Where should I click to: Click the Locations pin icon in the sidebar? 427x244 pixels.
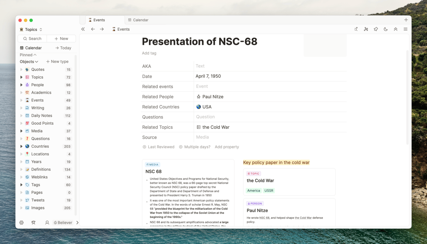click(27, 154)
